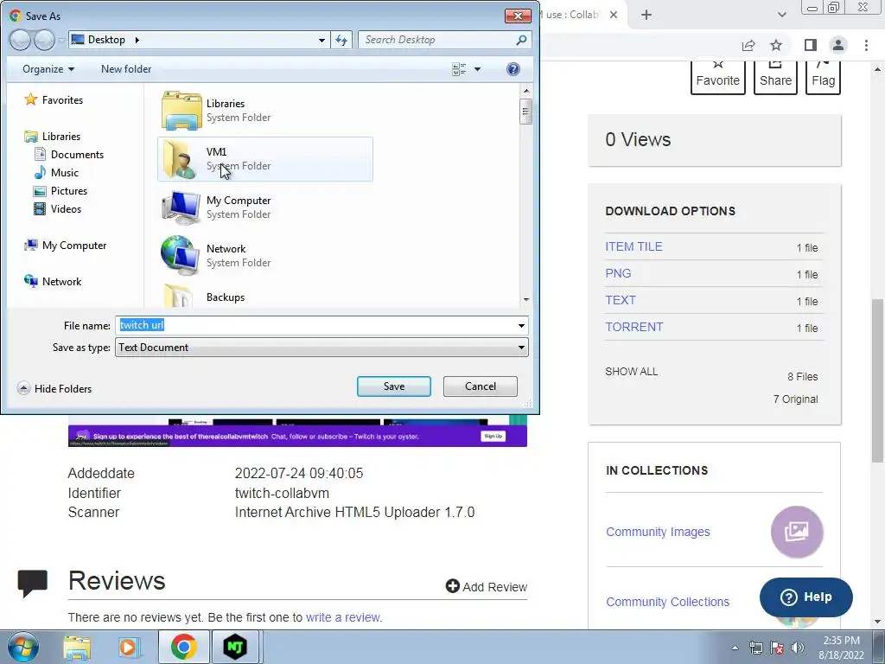
Task: Bookmark this page with the star icon
Action: [776, 45]
